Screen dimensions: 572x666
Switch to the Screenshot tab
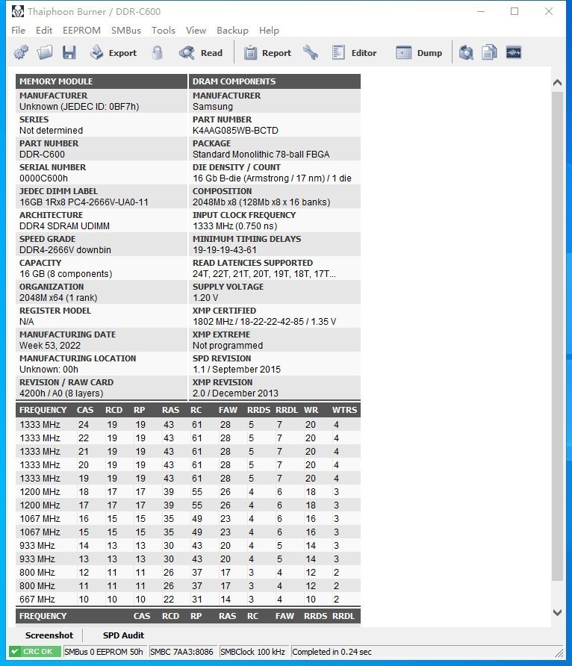click(49, 635)
